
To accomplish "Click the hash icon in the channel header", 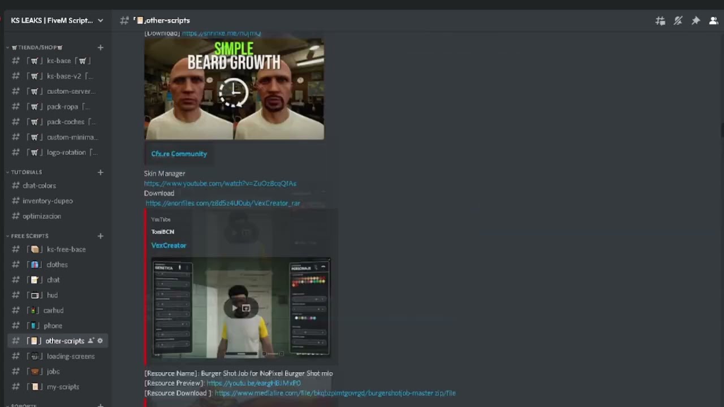I will coord(124,20).
